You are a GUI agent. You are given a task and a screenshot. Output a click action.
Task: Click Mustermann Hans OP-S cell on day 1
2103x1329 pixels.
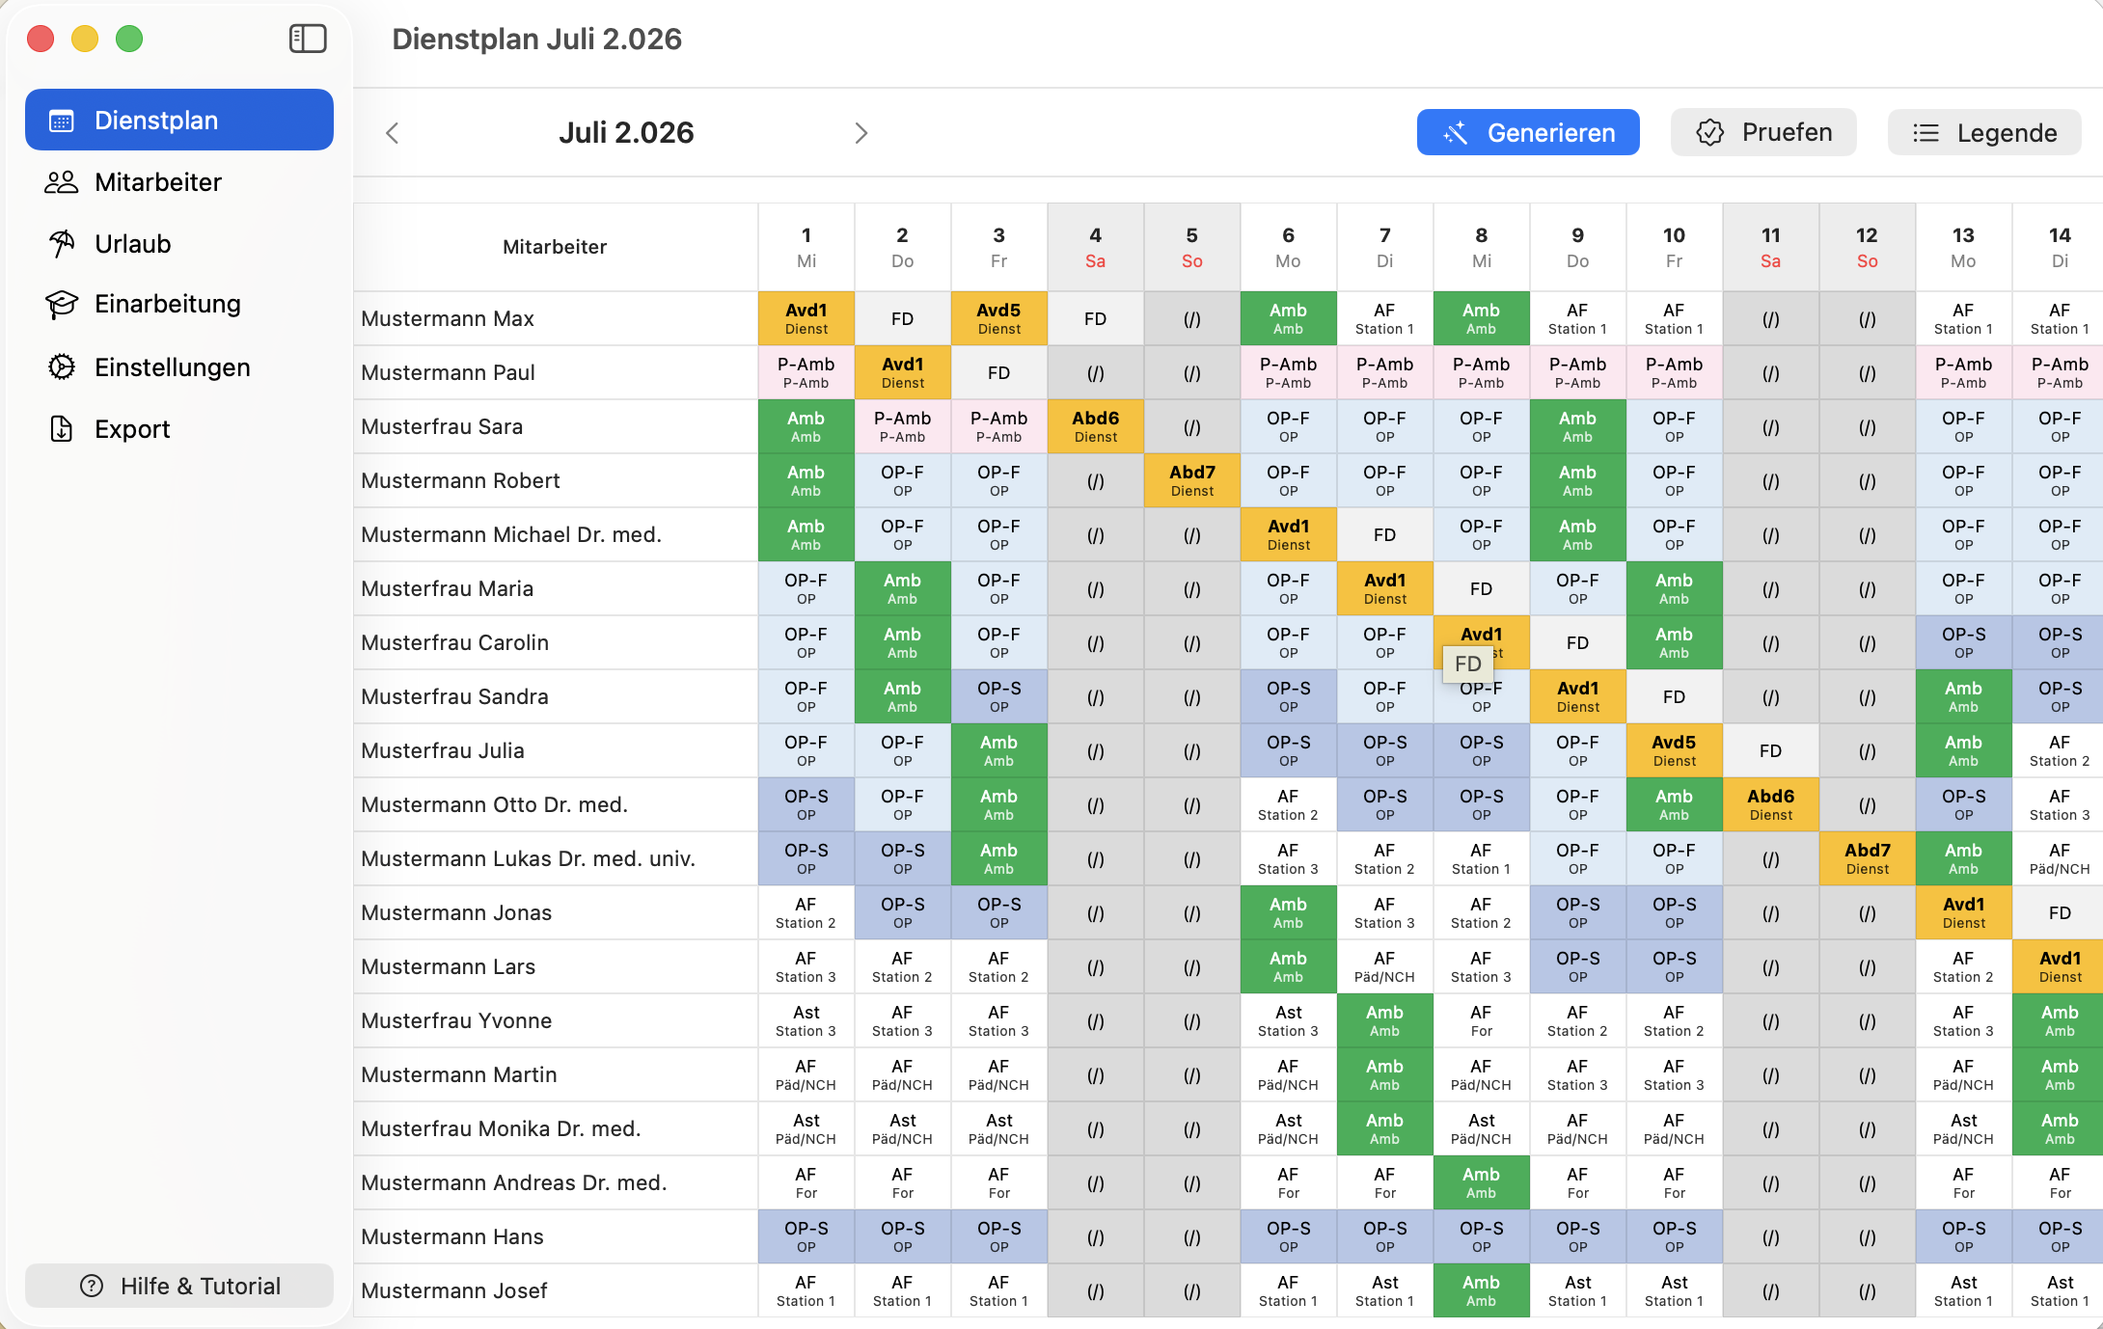point(806,1236)
